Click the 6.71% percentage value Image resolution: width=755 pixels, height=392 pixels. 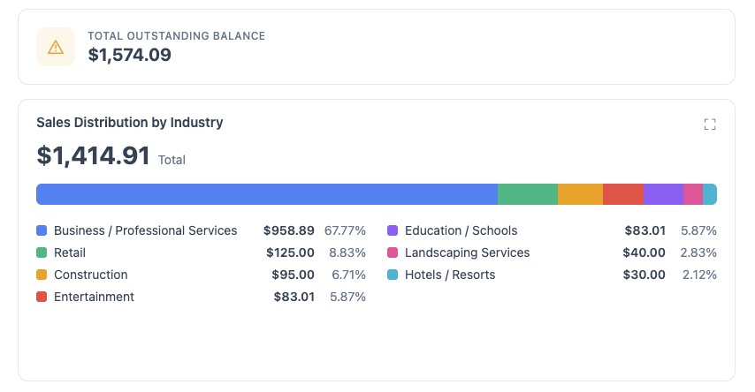(x=348, y=275)
